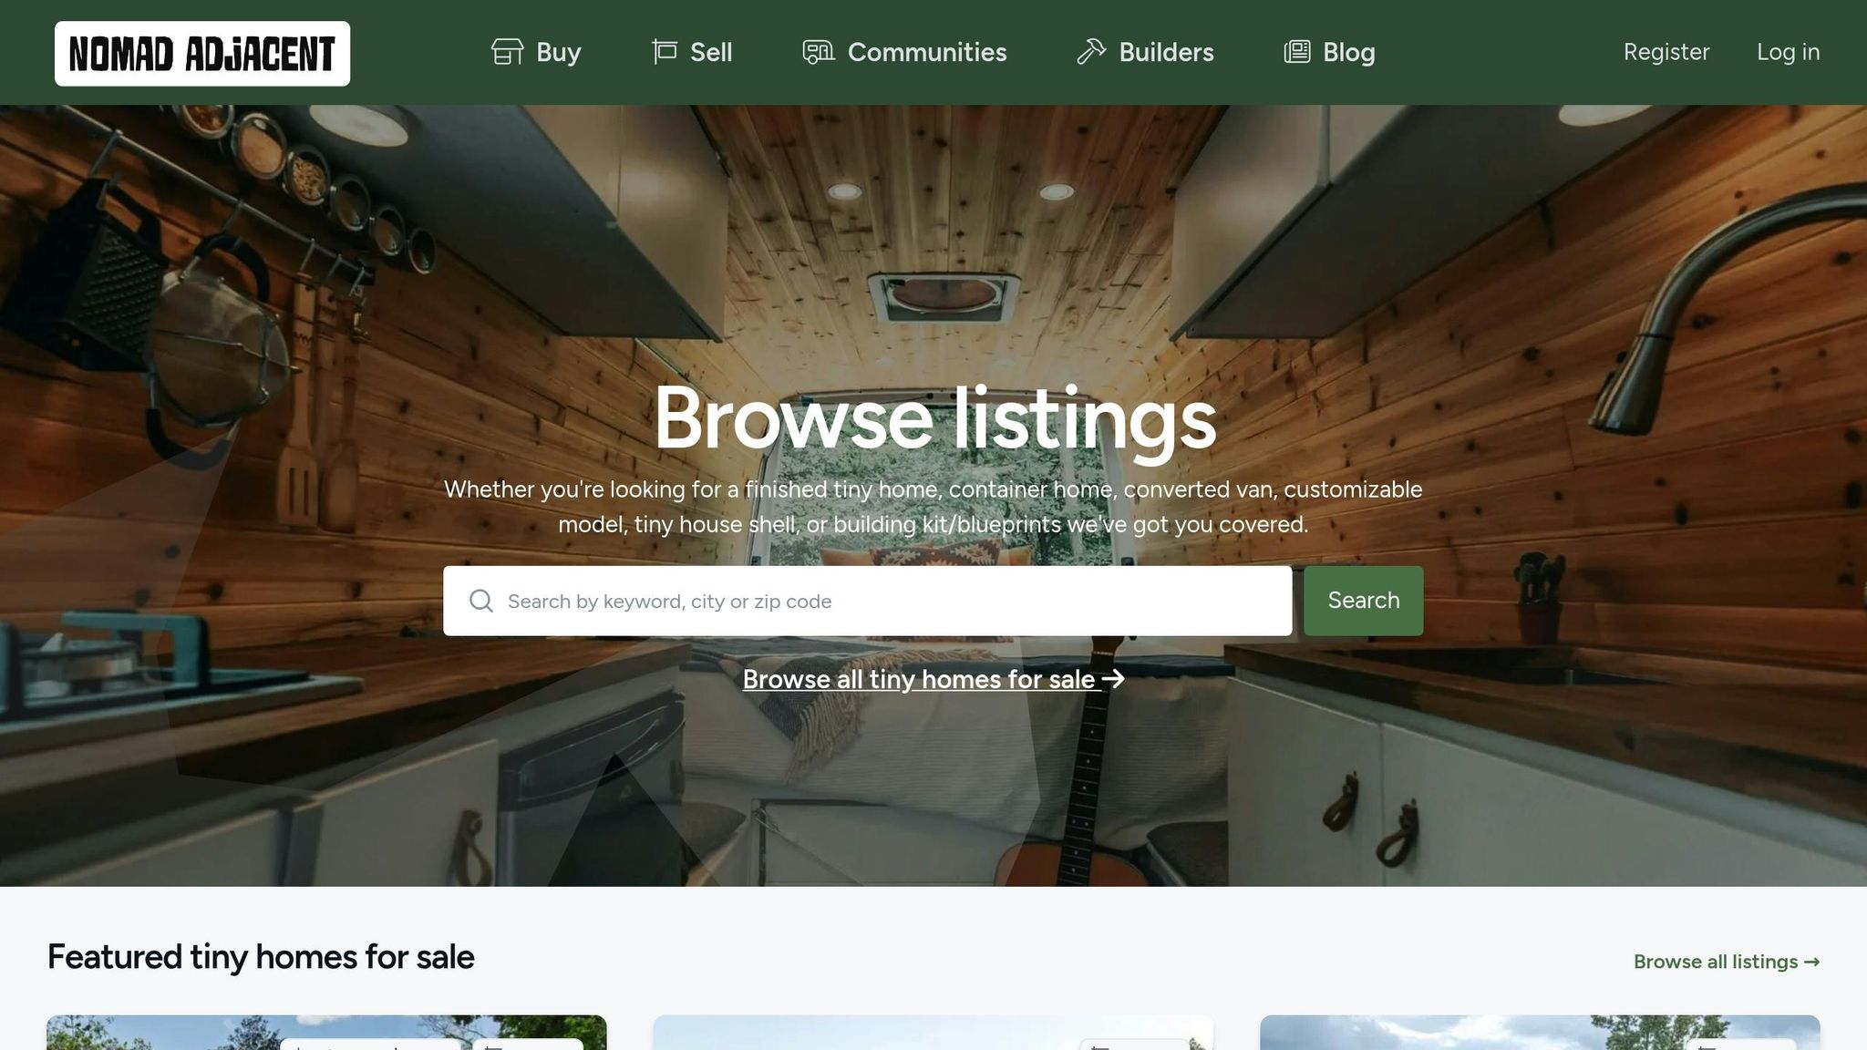
Task: Follow the Browse all listings link
Action: tap(1727, 962)
